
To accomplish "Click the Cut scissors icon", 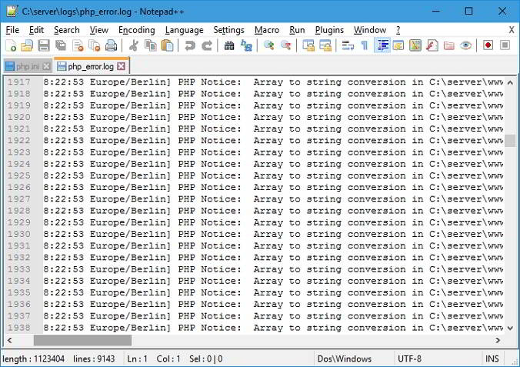I will click(x=134, y=45).
